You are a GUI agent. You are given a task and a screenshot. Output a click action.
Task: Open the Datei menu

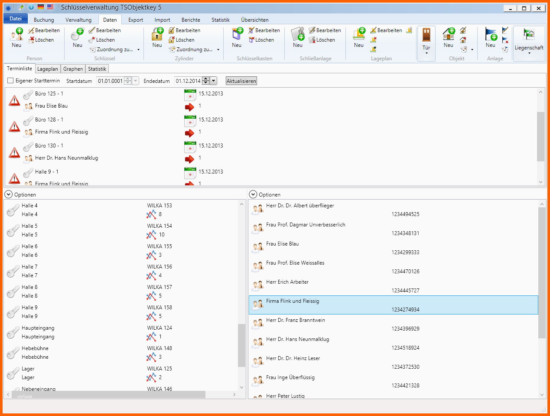click(x=16, y=19)
